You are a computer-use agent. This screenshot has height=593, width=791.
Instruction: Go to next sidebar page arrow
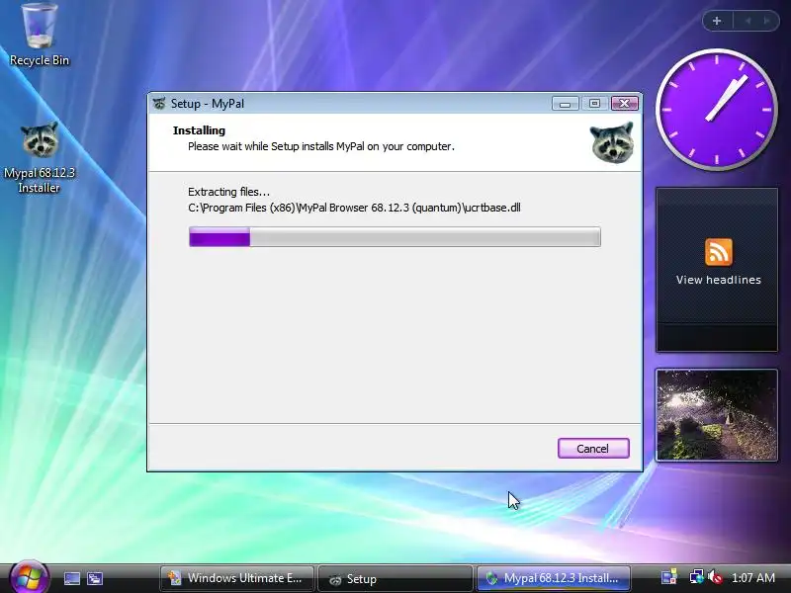coord(767,21)
